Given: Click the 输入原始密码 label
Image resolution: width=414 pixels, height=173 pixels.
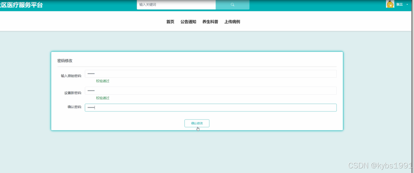Looking at the screenshot, I should click(x=71, y=76).
